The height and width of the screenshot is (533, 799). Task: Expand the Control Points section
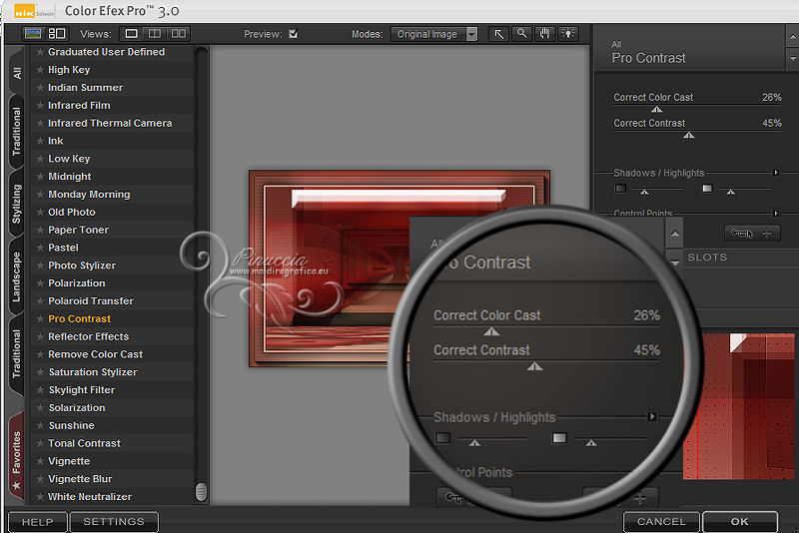(x=776, y=213)
